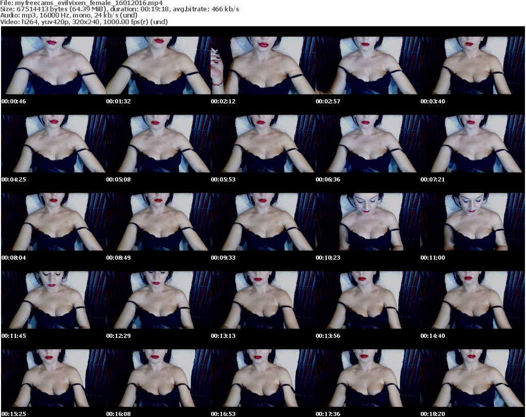Image resolution: width=526 pixels, height=417 pixels.
Task: Select the thumbnail frame at 00:14:40
Action: [473, 300]
